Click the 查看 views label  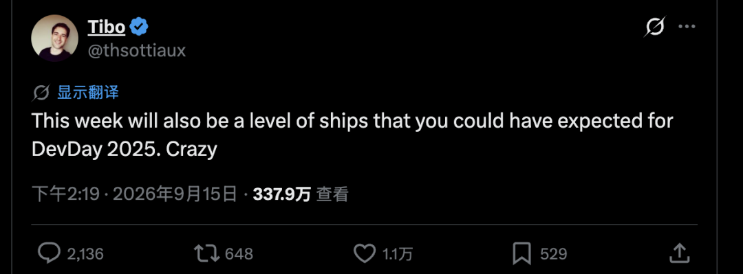[x=332, y=194]
